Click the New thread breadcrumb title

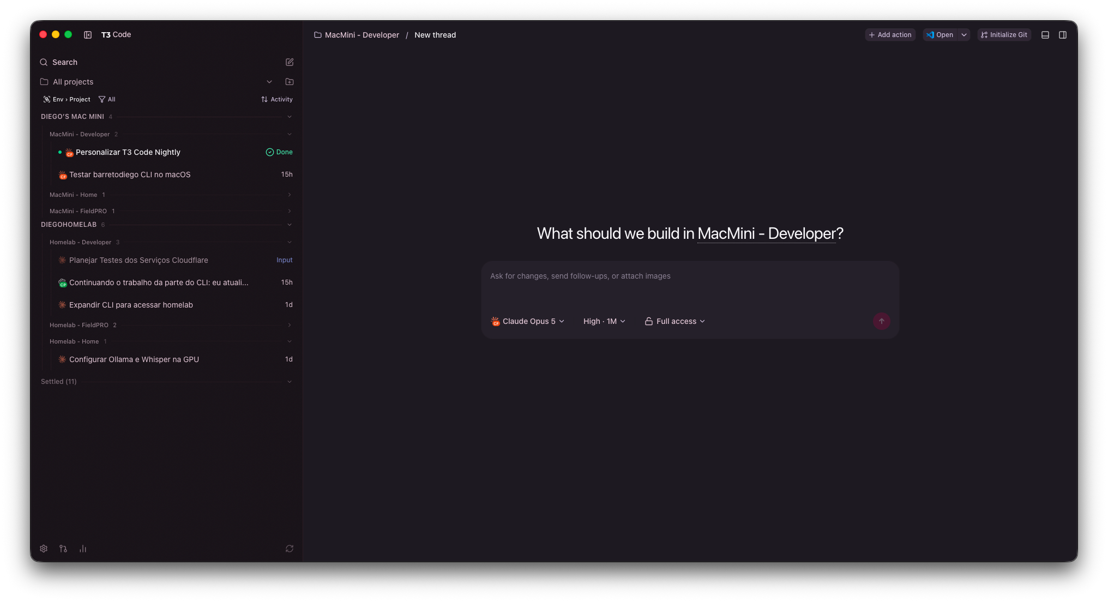tap(435, 35)
